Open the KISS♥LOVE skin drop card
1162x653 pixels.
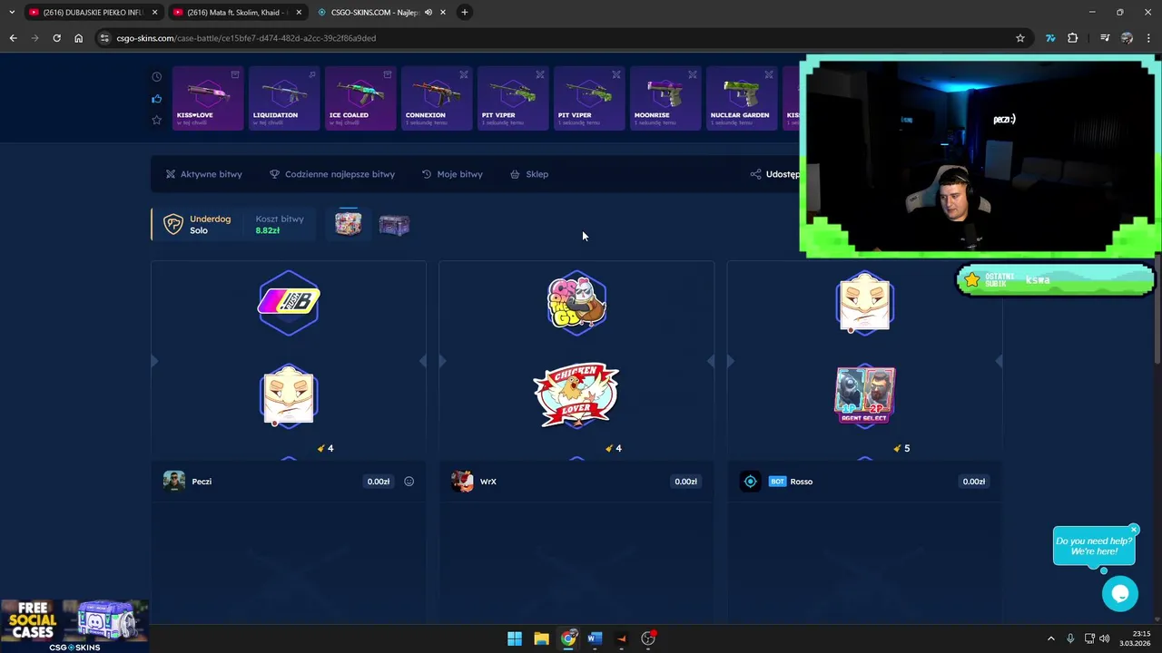(x=208, y=98)
